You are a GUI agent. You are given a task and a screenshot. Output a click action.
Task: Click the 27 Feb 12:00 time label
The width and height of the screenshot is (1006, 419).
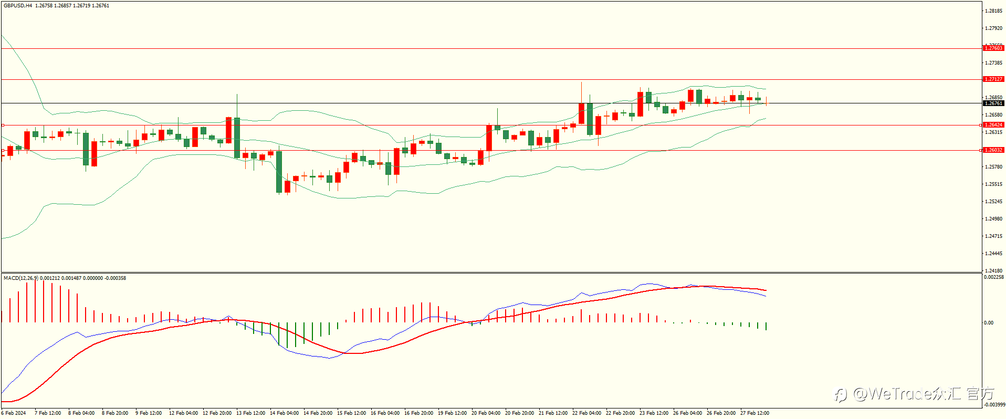coord(754,413)
